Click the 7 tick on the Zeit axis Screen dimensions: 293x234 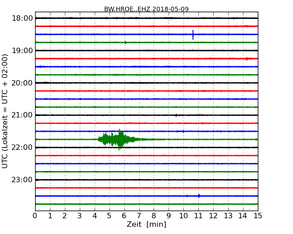(x=139, y=216)
